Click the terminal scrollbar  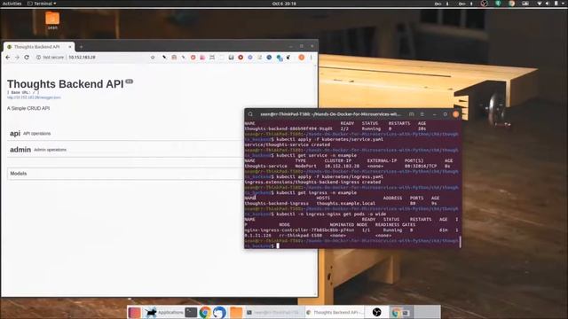(460, 242)
